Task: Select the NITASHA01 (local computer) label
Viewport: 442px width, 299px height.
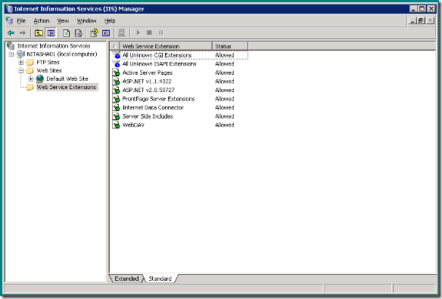Action: (62, 54)
